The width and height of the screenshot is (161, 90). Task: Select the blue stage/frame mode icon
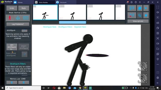pos(26,18)
